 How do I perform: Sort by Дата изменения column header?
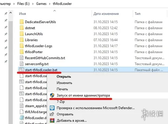(x=106, y=14)
